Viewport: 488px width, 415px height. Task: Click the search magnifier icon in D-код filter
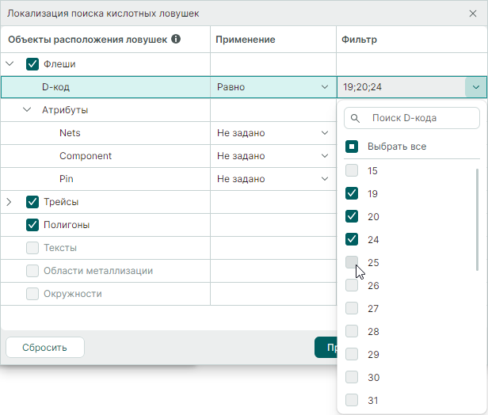click(355, 118)
